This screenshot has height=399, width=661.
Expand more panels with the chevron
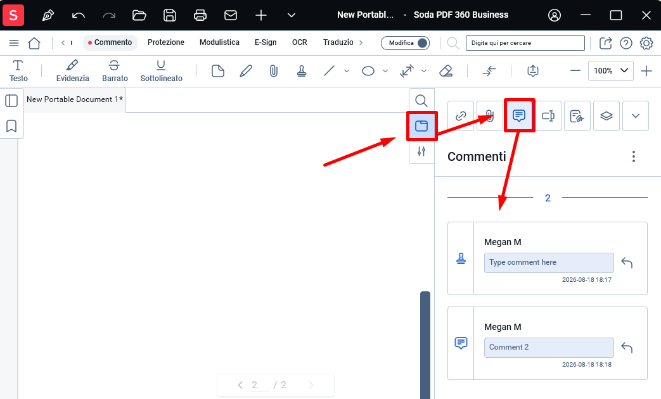[635, 116]
